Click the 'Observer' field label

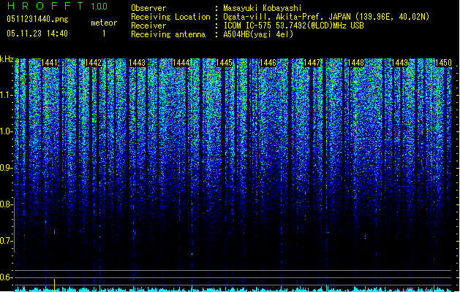pos(148,8)
